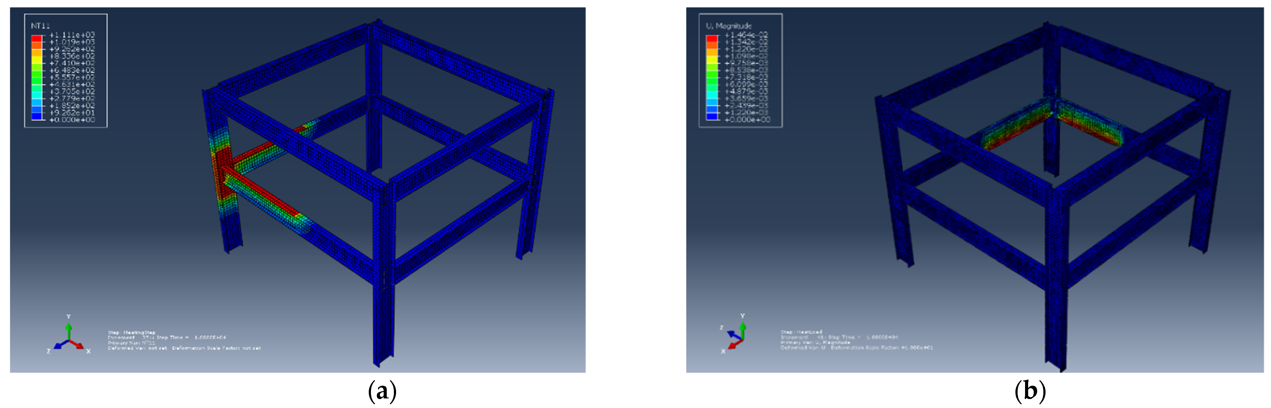Click the cyan swatch in U, Magnitude legend
The height and width of the screenshot is (408, 1271).
[711, 95]
